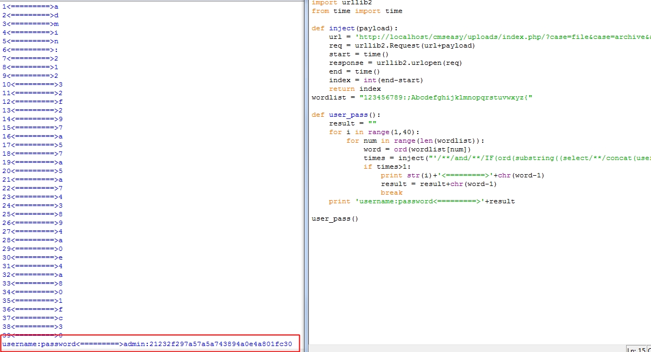Click the print 'username:password' code line
The width and height of the screenshot is (651, 352).
[x=422, y=201]
